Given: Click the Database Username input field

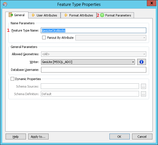Looking at the screenshot, I should pyautogui.click(x=94, y=70).
